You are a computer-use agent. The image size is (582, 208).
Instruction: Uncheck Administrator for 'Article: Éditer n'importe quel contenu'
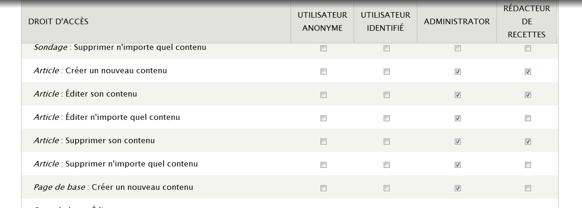[458, 118]
